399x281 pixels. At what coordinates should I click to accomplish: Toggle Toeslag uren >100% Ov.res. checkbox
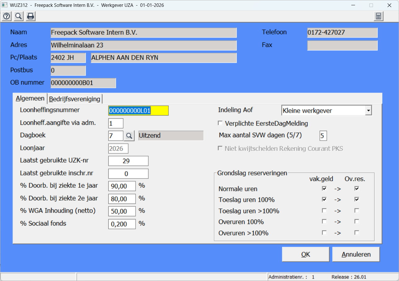click(357, 211)
